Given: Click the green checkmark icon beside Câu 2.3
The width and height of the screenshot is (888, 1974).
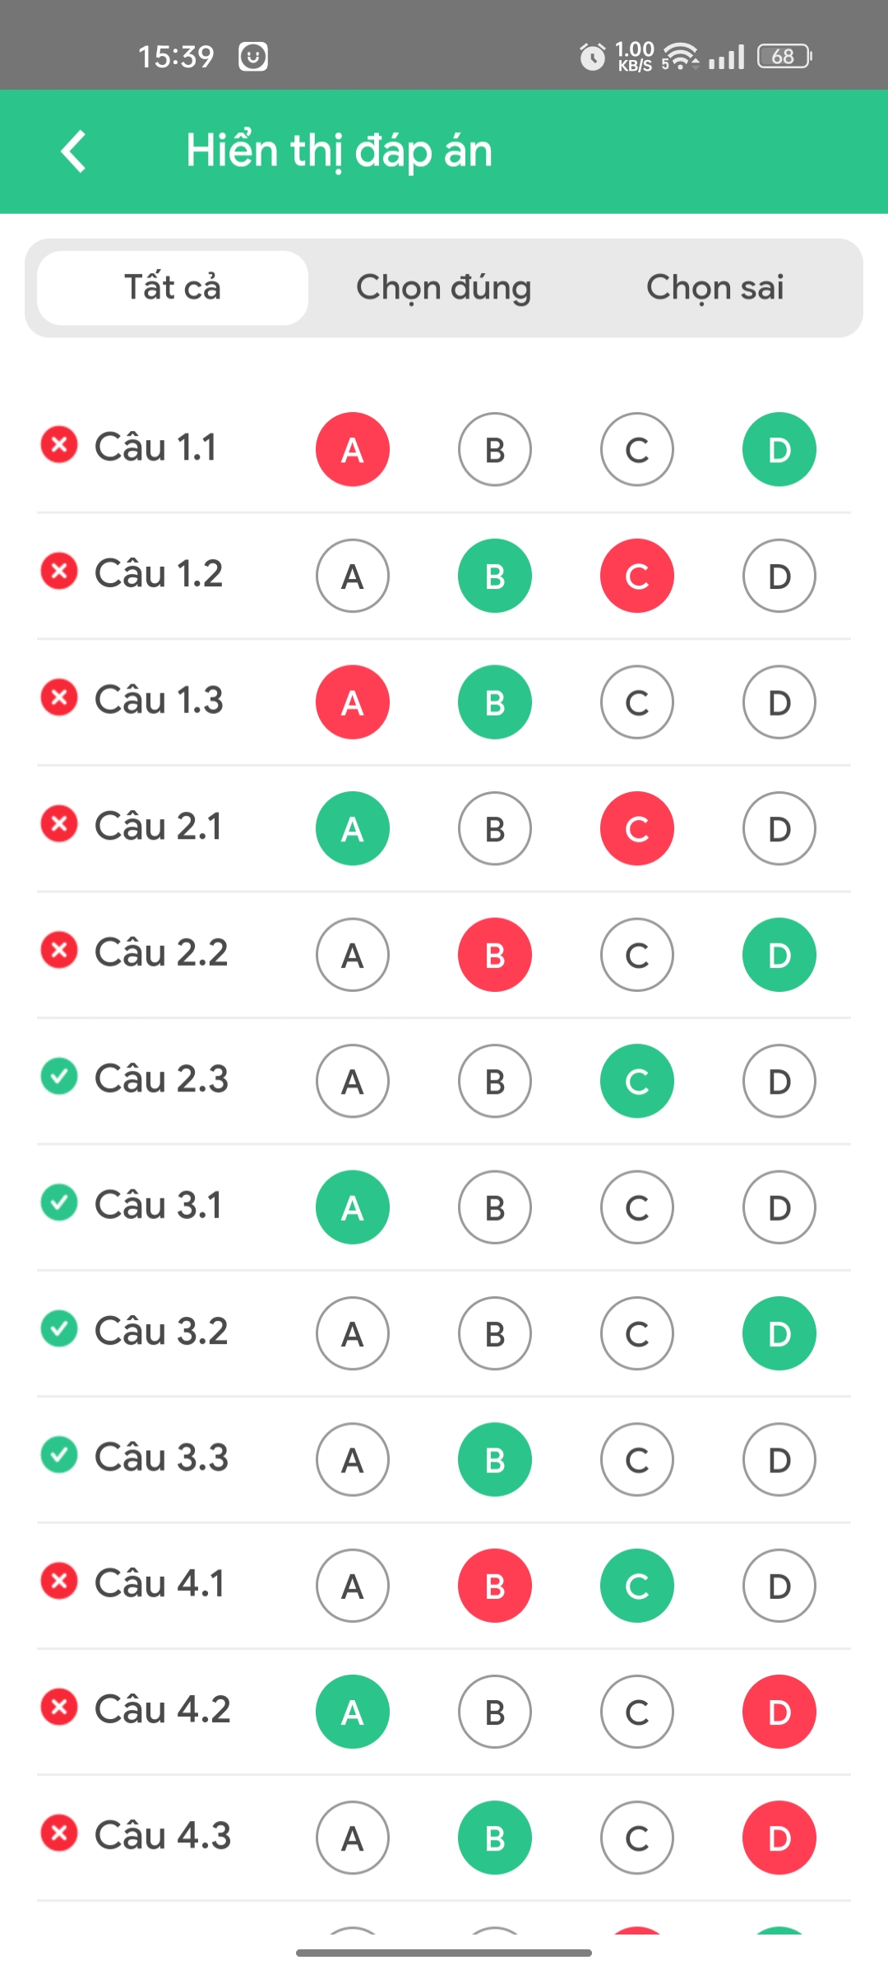Looking at the screenshot, I should (x=59, y=1077).
